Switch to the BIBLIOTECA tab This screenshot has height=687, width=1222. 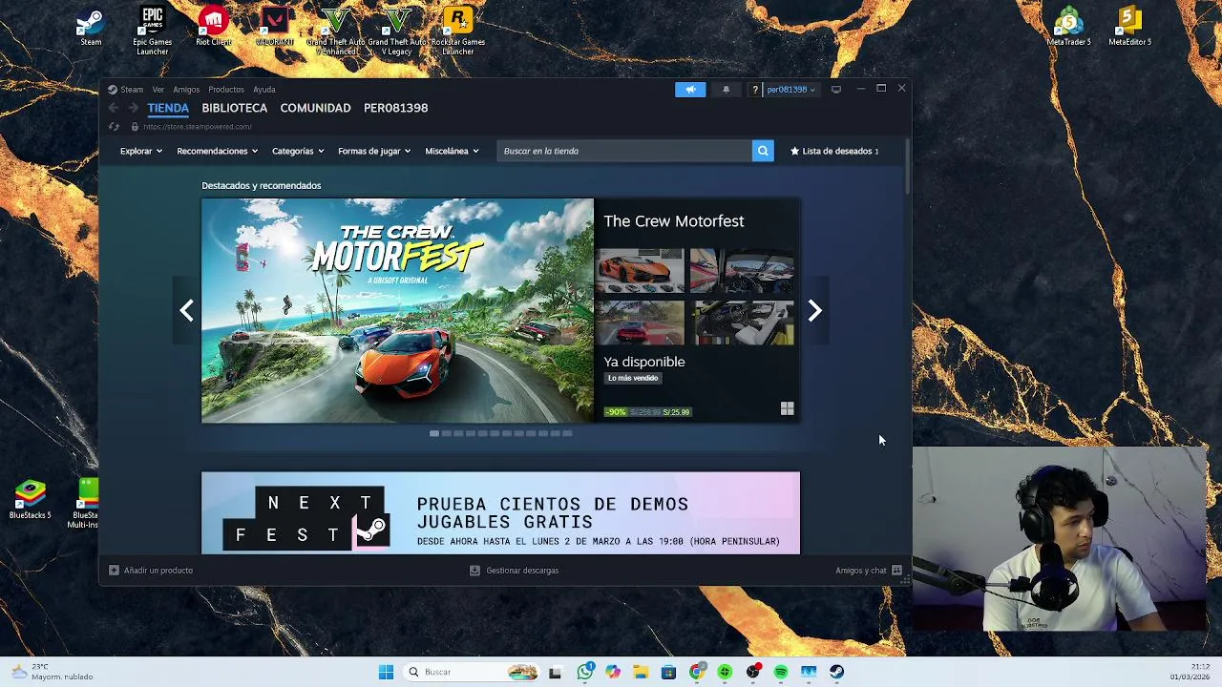tap(234, 108)
